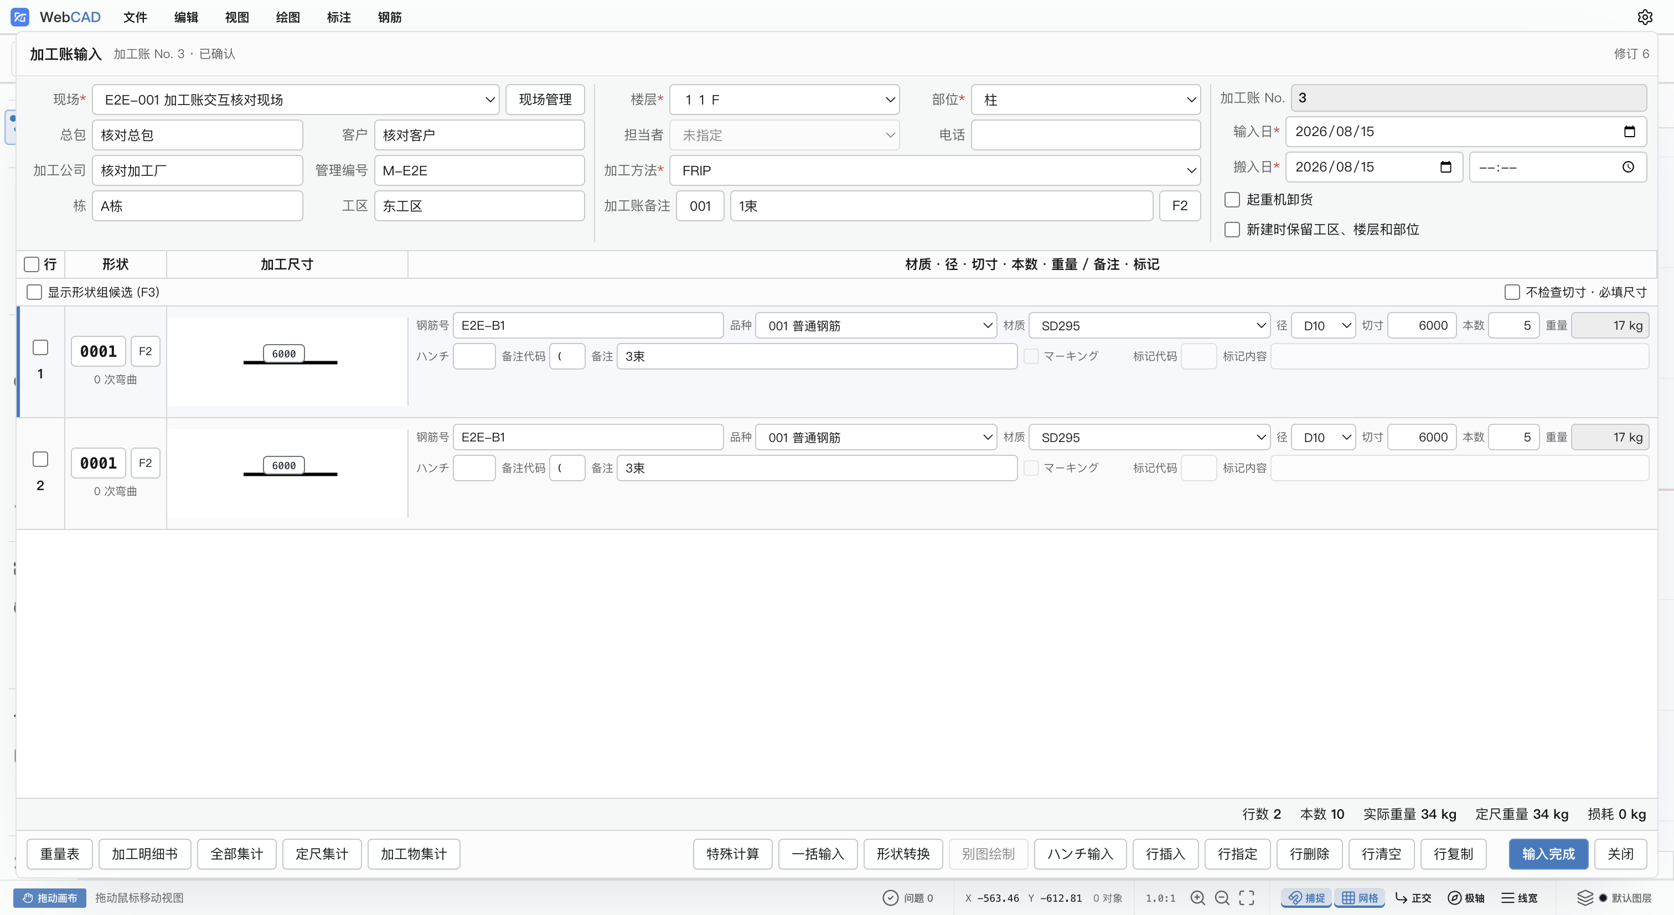Click row 1 rebar shape thumbnail

(x=287, y=361)
